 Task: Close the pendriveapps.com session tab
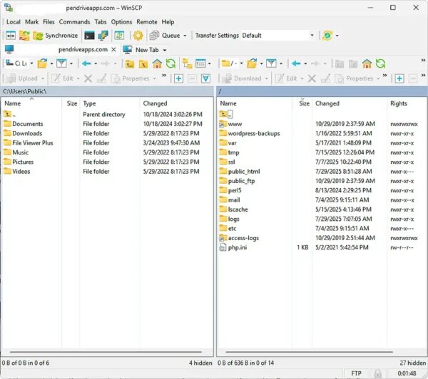pos(113,50)
